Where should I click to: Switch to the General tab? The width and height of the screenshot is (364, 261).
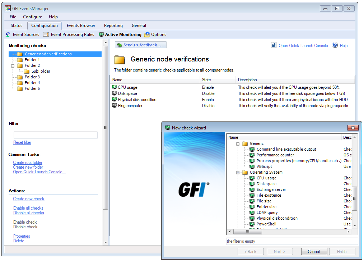pos(139,26)
